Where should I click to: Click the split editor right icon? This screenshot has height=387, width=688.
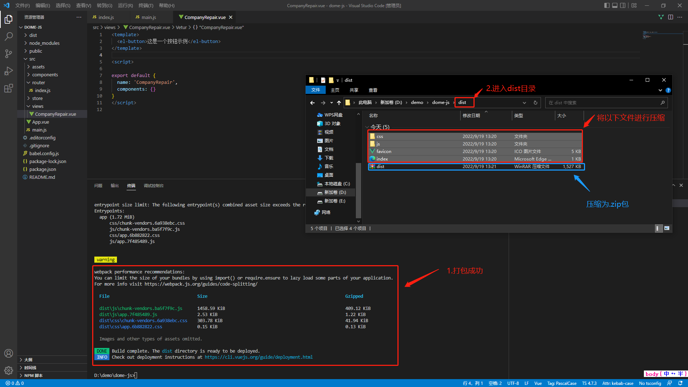(x=670, y=17)
